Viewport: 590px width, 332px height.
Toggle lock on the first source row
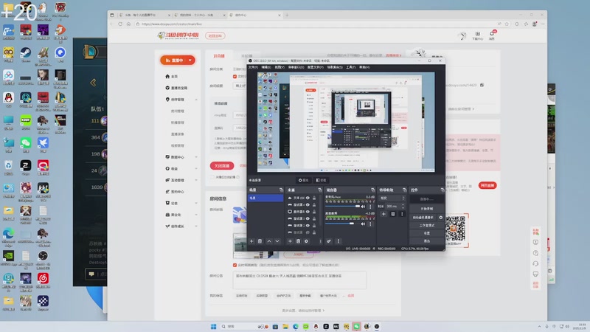click(314, 198)
